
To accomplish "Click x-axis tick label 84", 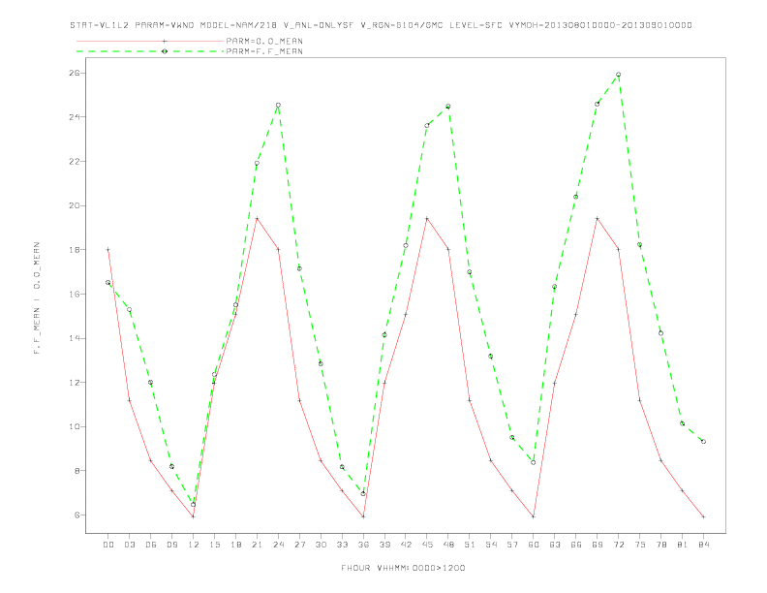I will 703,545.
